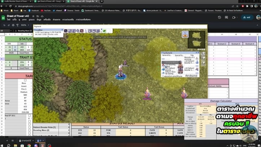The height and width of the screenshot is (147, 261).
Task: Open the name box dropdown arrow
Action: click(11, 31)
